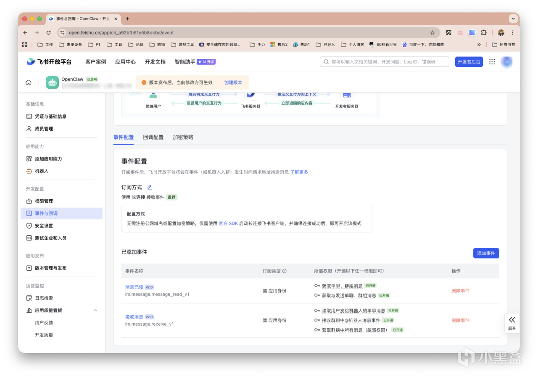Viewport: 538px width, 377px height.
Task: Open the 官方 SDK link
Action: coord(228,224)
